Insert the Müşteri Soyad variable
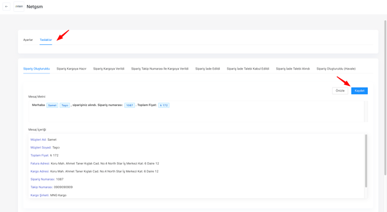Image resolution: width=387 pixels, height=212 pixels. (x=40, y=148)
